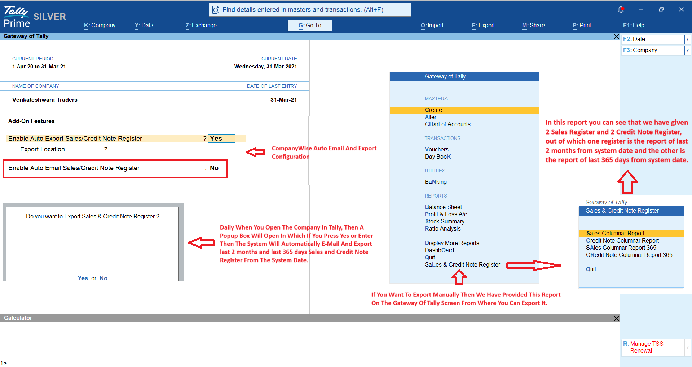Click the F3: Company button
The width and height of the screenshot is (692, 367).
653,50
